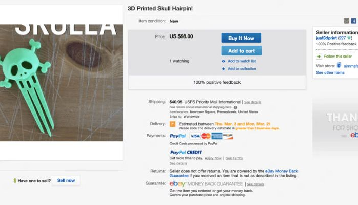358x205 pixels.
Task: Open the eBay Money Back Guarantee link
Action: tap(234, 173)
